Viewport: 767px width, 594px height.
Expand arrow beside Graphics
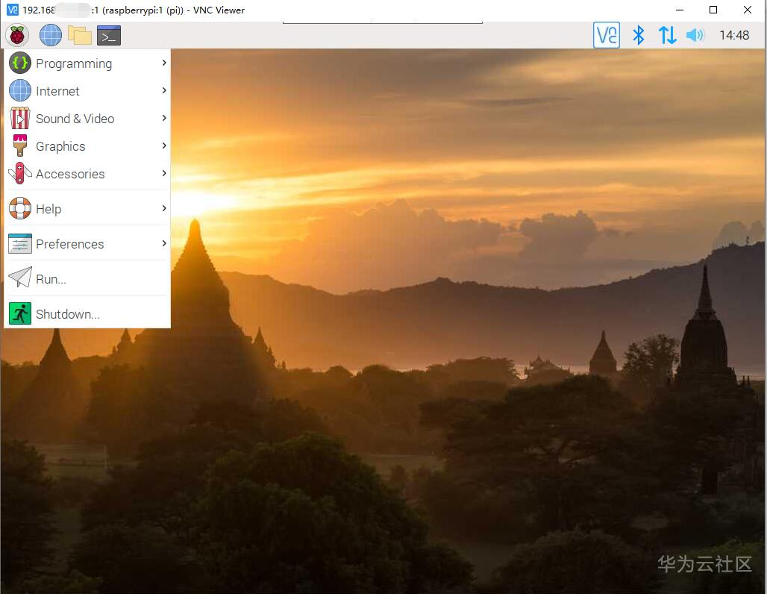pos(164,146)
